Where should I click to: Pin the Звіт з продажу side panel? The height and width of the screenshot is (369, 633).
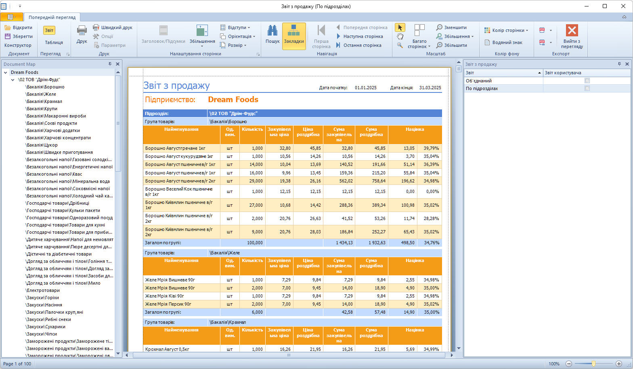point(619,64)
